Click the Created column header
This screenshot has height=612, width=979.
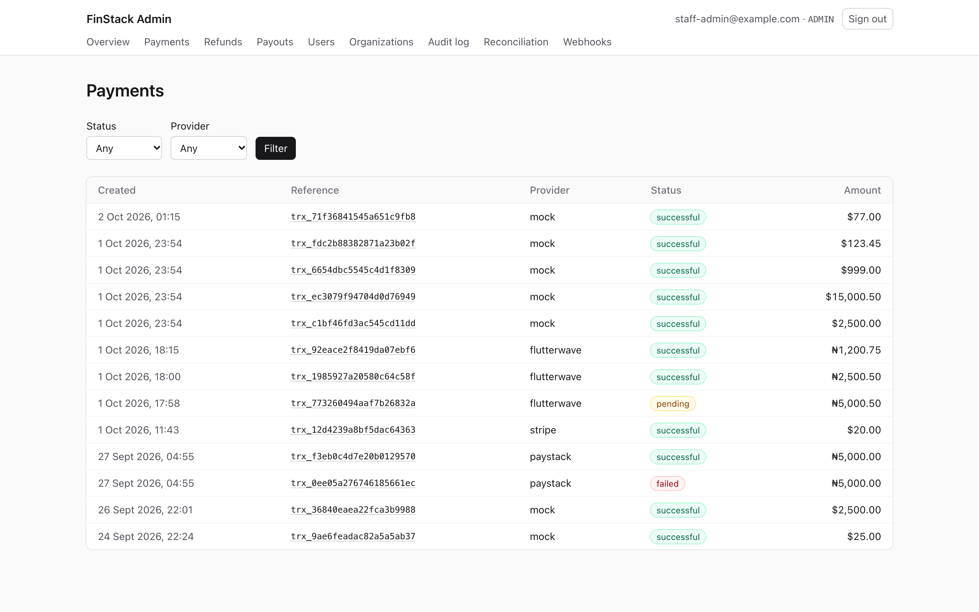point(117,190)
